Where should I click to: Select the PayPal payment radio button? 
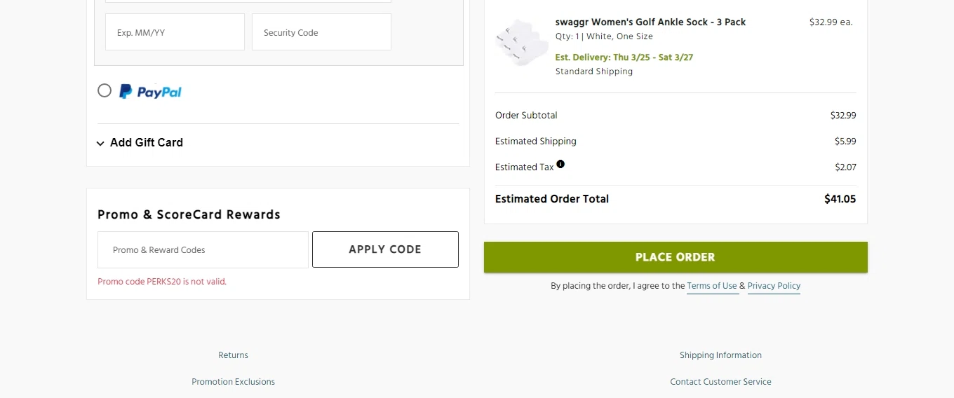(x=105, y=90)
